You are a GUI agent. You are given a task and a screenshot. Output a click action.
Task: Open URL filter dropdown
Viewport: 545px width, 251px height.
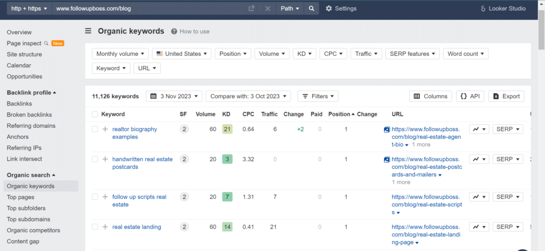147,68
